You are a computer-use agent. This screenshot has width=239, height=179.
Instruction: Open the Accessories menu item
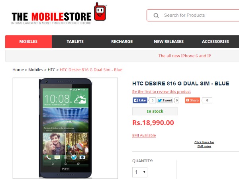[215, 41]
